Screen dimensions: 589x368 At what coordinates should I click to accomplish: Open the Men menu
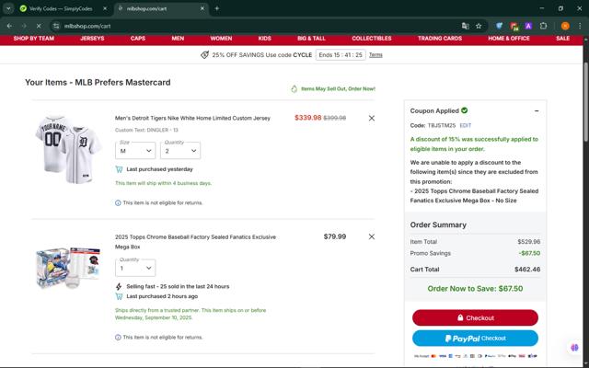178,39
